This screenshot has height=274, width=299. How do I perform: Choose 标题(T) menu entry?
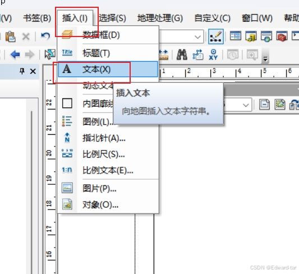click(x=108, y=53)
